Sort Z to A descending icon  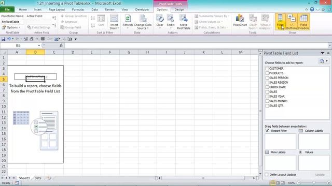(93, 25)
